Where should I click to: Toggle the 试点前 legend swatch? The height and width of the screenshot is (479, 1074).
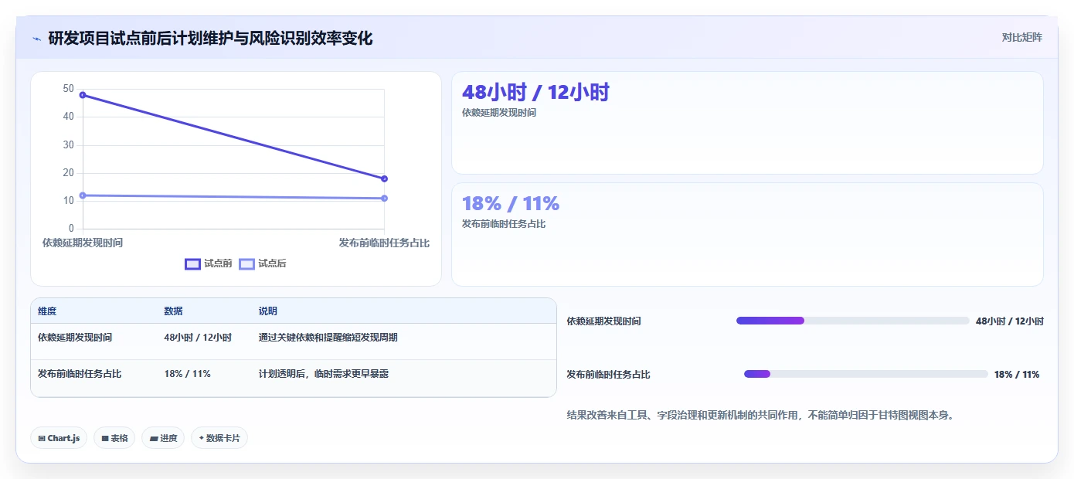192,264
